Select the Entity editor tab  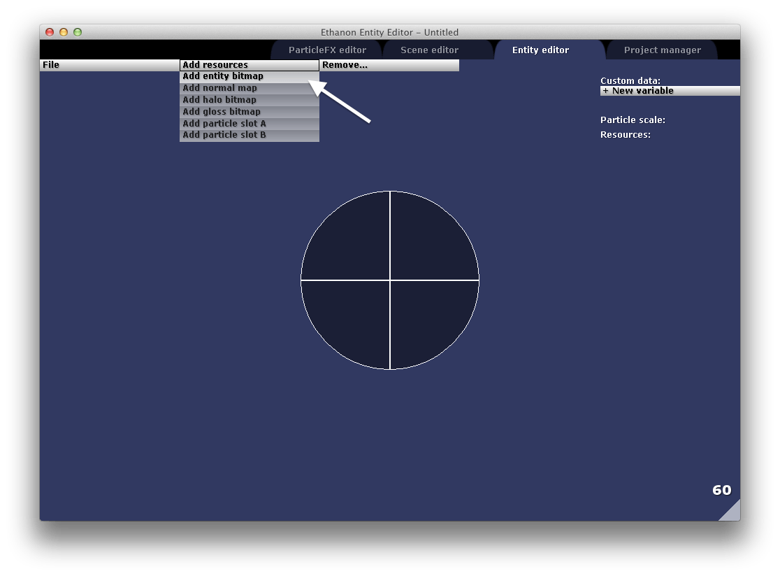[540, 50]
